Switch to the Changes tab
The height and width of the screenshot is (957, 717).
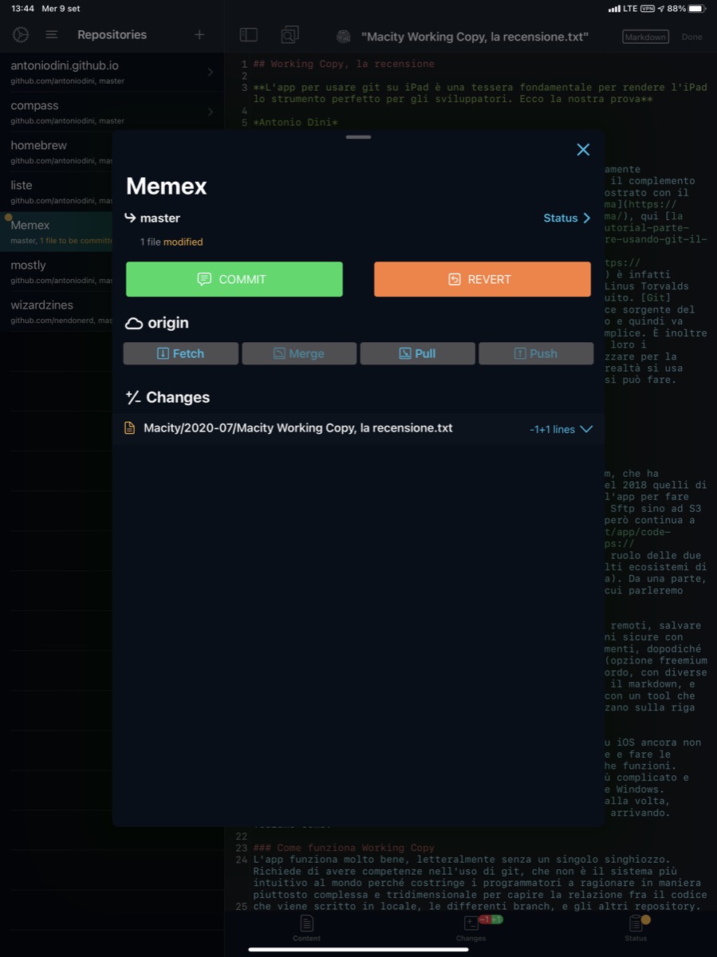click(x=471, y=927)
